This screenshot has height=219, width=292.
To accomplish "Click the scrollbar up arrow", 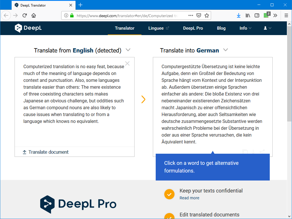I will [x=289, y=24].
